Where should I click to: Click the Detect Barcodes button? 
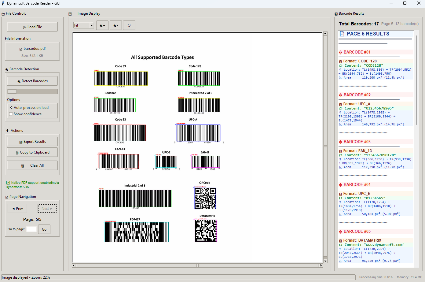pos(32,81)
